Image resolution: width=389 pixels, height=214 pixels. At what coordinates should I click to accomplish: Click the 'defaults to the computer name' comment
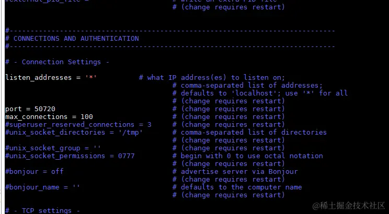pyautogui.click(x=241, y=187)
